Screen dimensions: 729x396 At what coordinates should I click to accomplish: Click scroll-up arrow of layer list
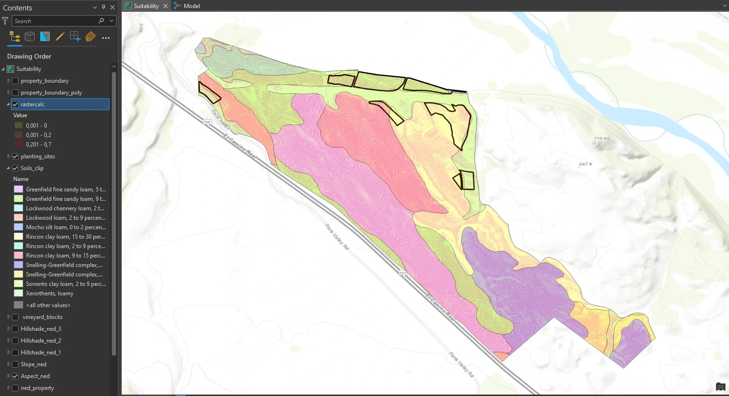coord(114,67)
